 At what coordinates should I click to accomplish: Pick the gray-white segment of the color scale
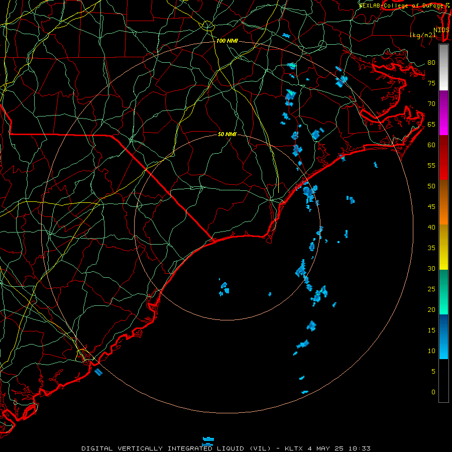443,68
